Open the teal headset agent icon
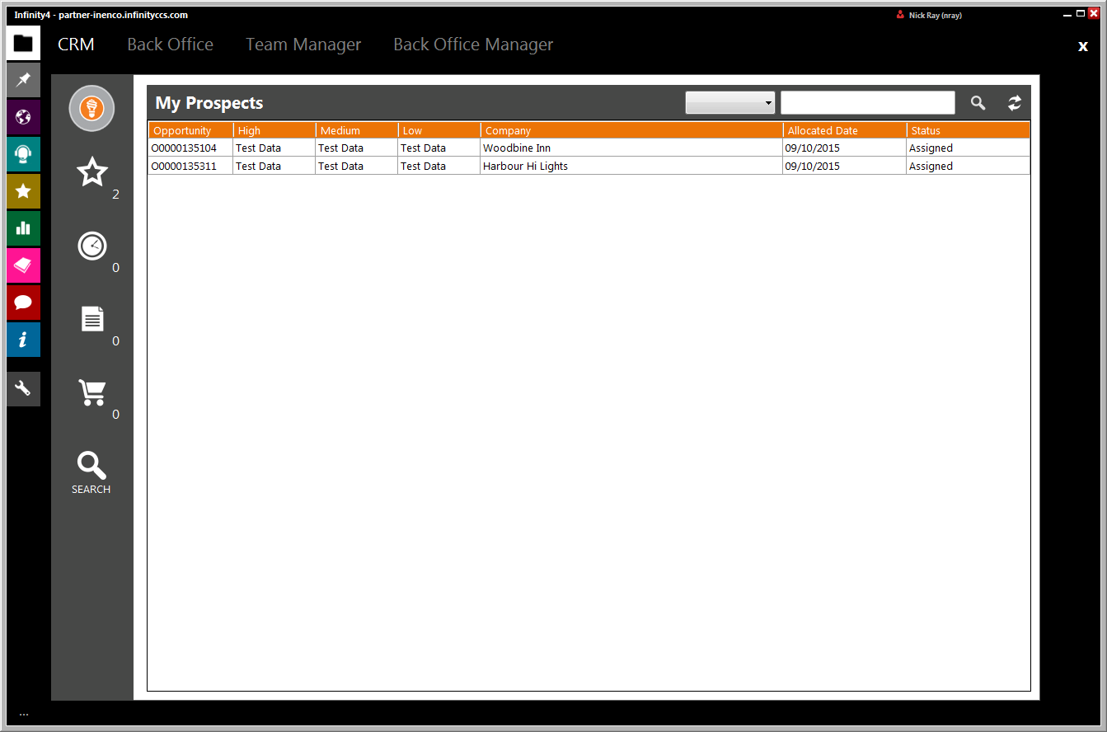Screen dimensions: 1107x732 pos(23,154)
